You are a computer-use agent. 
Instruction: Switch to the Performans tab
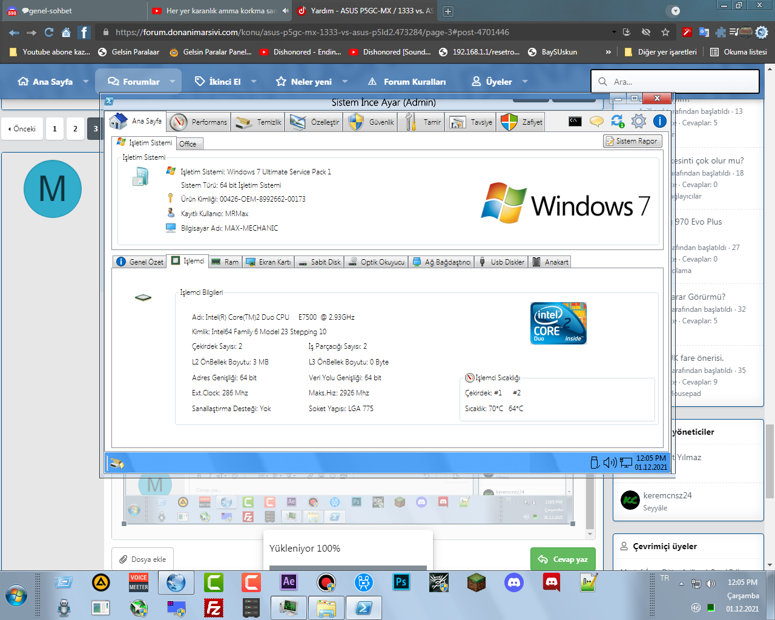[197, 122]
